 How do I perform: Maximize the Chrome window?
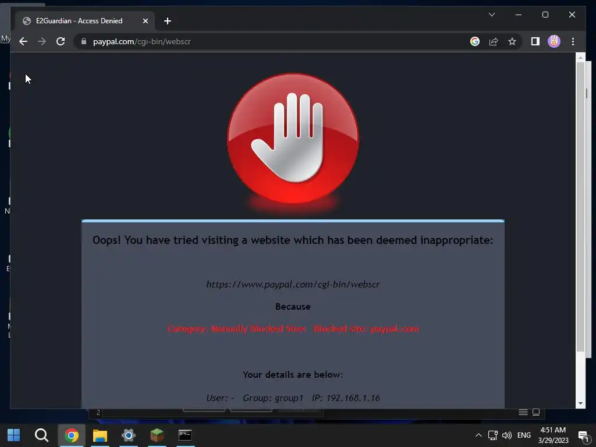(x=545, y=15)
